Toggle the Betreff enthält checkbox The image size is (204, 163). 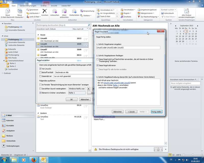(x=40, y=72)
